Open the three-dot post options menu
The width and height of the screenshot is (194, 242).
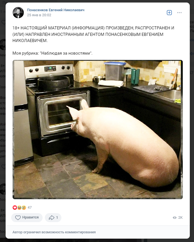pos(179,13)
